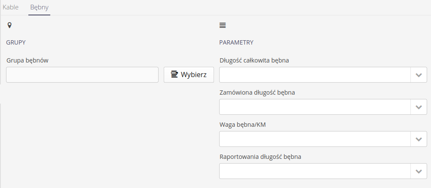Screen dimensions: 431x188
Task: Click the stacked-lines icon inside Wybierz button
Action: pyautogui.click(x=174, y=75)
